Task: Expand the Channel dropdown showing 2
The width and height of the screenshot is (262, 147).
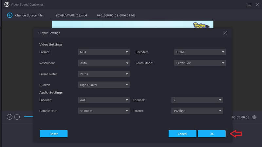Action: pyautogui.click(x=197, y=100)
